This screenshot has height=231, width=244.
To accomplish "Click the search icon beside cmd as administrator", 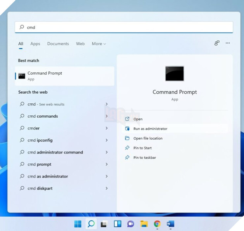I will [22, 176].
